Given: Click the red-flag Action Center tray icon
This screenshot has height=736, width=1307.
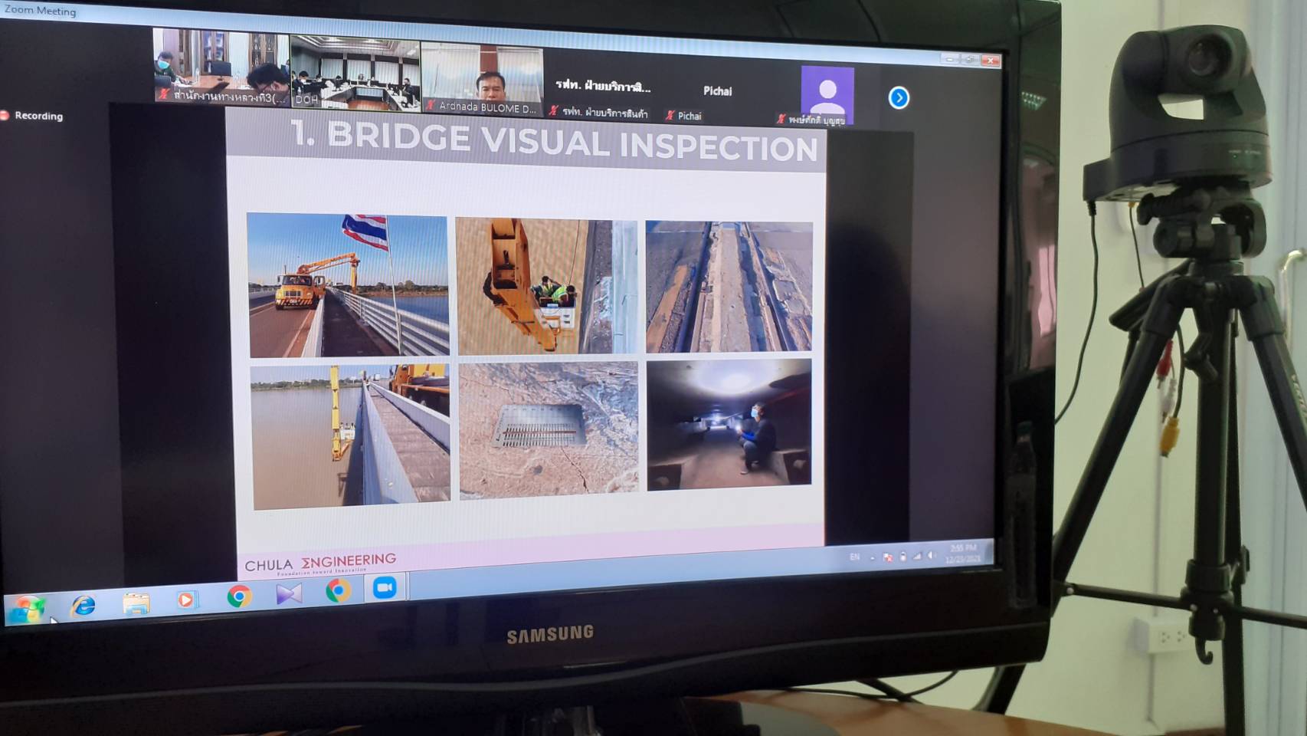Looking at the screenshot, I should [x=887, y=557].
